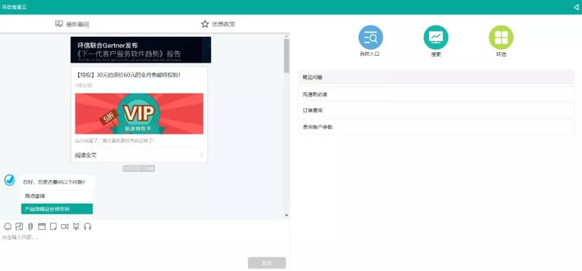Click the send image icon

tap(19, 226)
